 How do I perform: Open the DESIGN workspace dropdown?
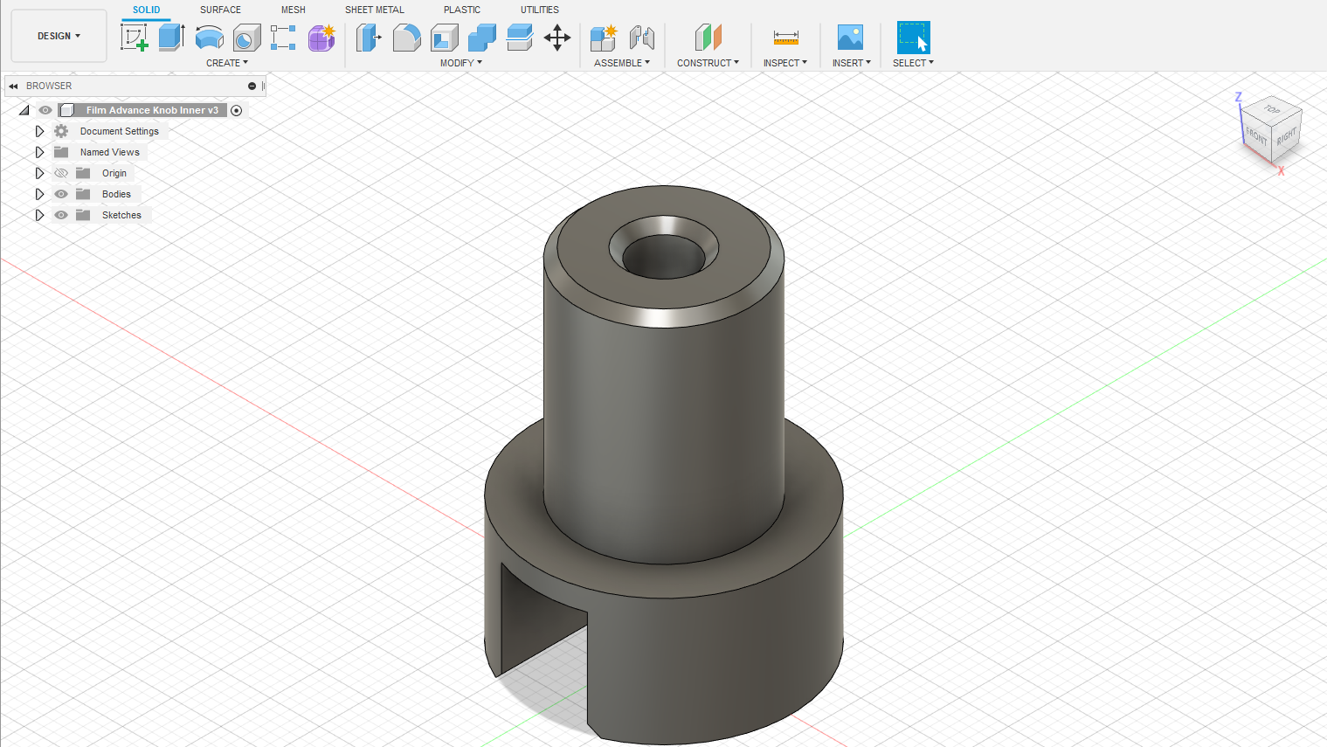pyautogui.click(x=59, y=36)
